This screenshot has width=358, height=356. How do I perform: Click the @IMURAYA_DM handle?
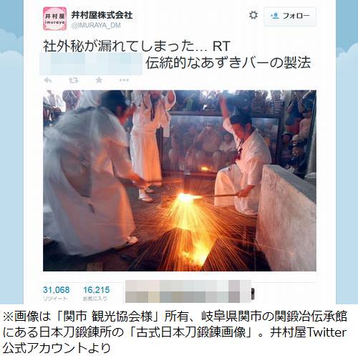(96, 25)
